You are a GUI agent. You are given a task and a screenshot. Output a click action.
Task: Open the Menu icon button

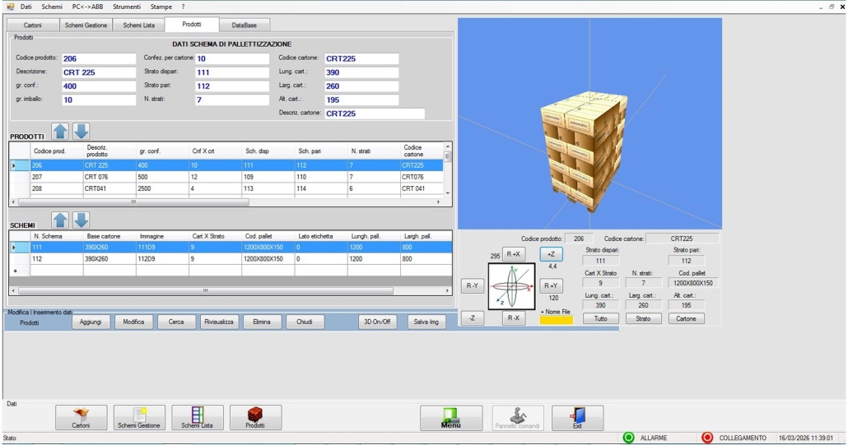[x=450, y=417]
